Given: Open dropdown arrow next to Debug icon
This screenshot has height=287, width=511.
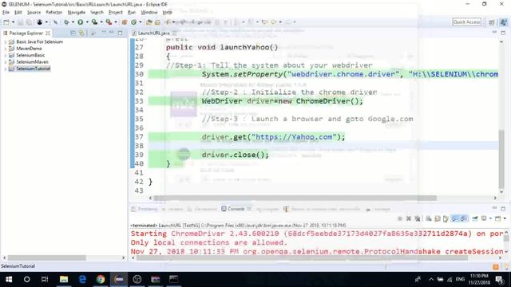Looking at the screenshot, I should pyautogui.click(x=73, y=22).
